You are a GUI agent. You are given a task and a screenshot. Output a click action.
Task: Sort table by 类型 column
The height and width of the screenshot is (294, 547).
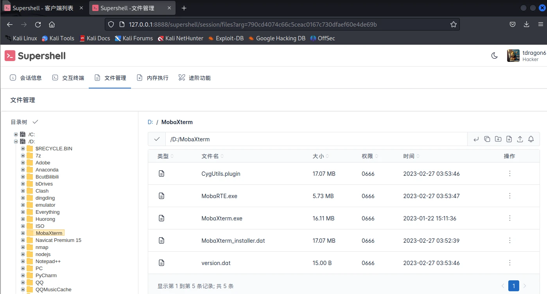click(165, 156)
